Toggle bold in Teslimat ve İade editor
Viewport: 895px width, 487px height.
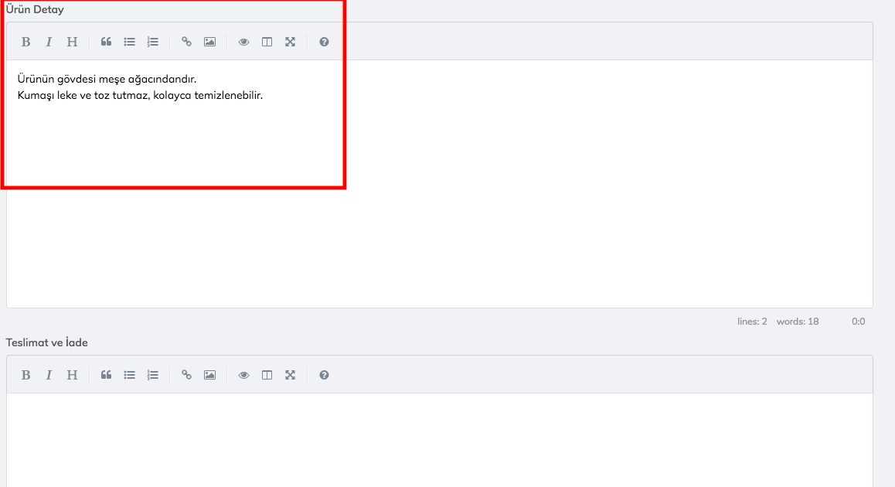[26, 375]
